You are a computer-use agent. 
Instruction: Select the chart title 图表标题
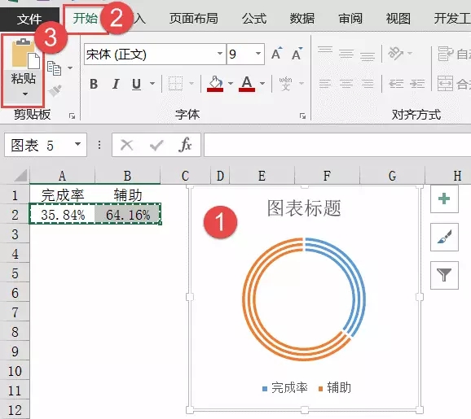pos(304,207)
